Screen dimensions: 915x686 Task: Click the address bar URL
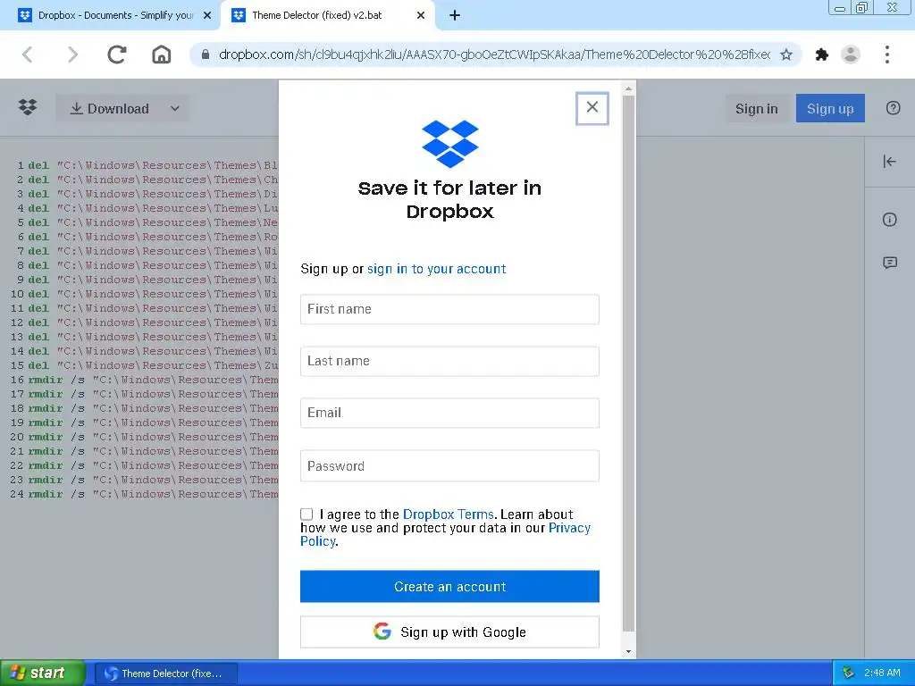pos(493,54)
